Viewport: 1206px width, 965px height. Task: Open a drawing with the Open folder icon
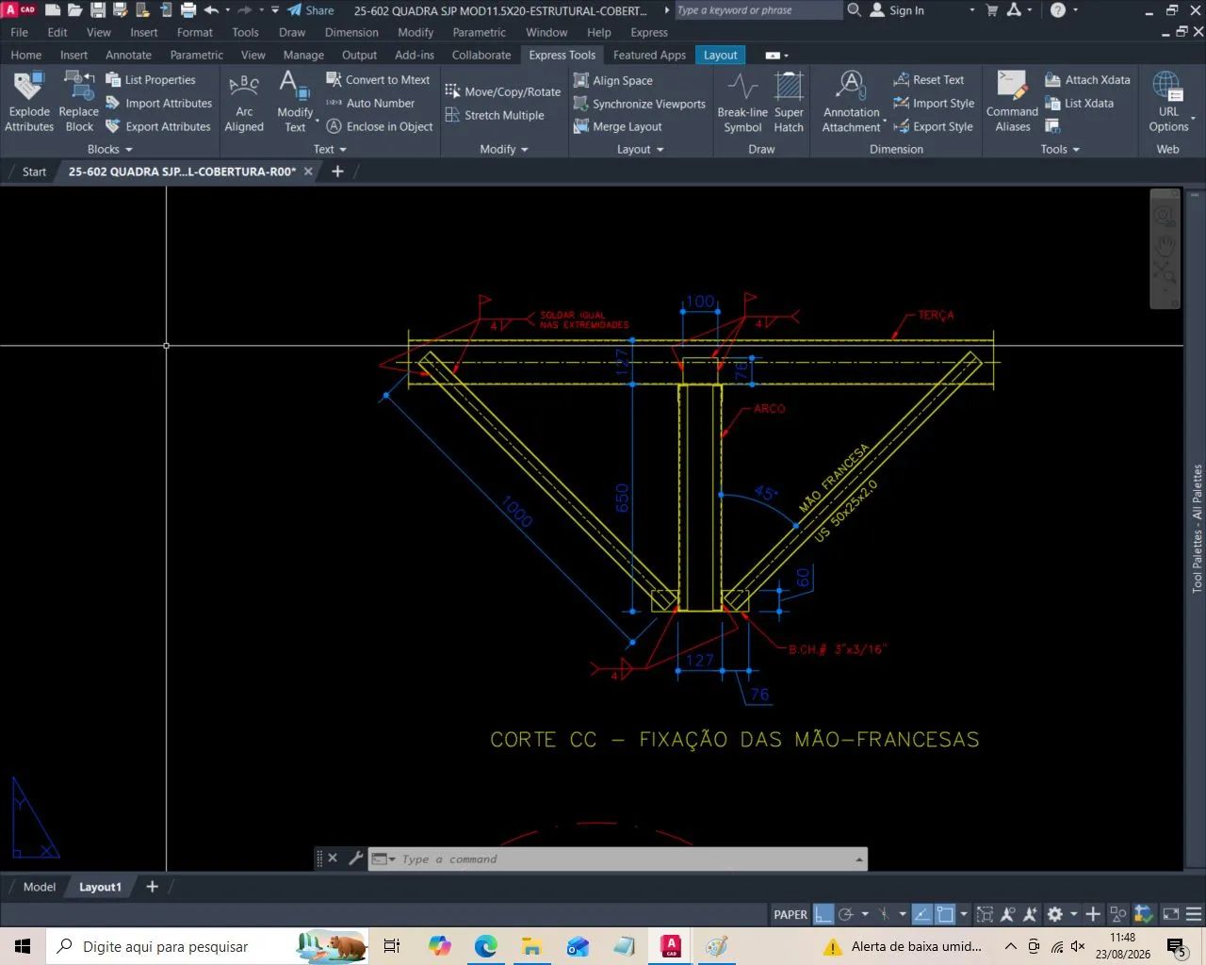[x=75, y=10]
